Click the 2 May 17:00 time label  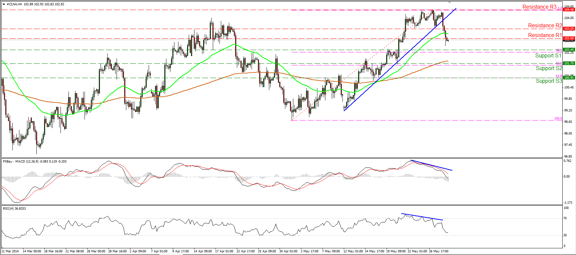[309, 251]
